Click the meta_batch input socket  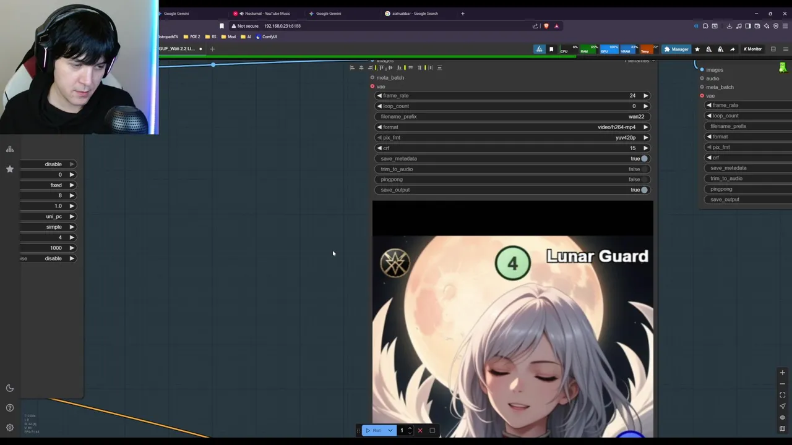tap(372, 78)
